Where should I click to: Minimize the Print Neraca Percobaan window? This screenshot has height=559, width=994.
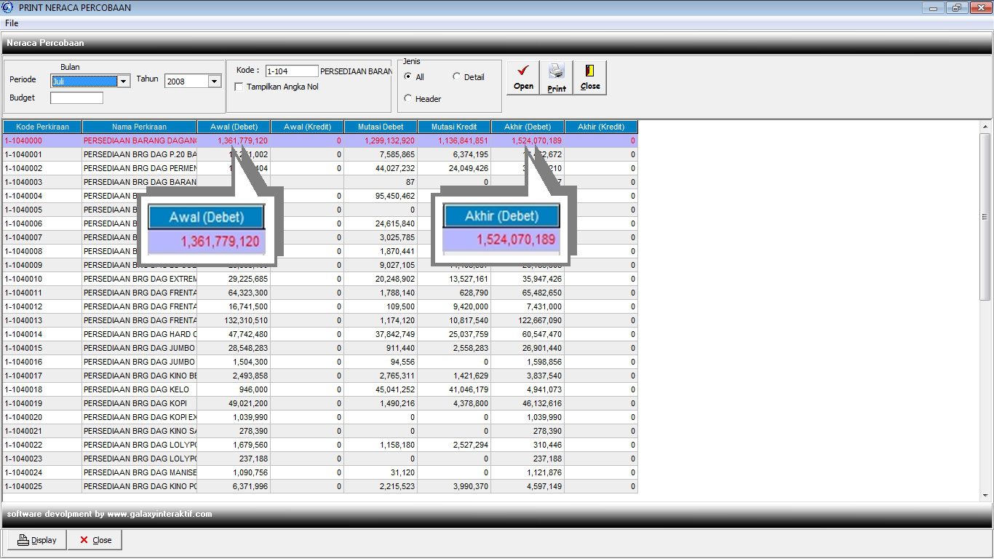[934, 7]
